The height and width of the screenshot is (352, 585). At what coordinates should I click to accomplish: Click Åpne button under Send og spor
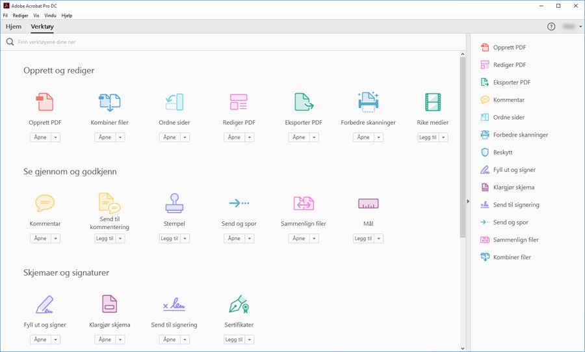pos(234,239)
